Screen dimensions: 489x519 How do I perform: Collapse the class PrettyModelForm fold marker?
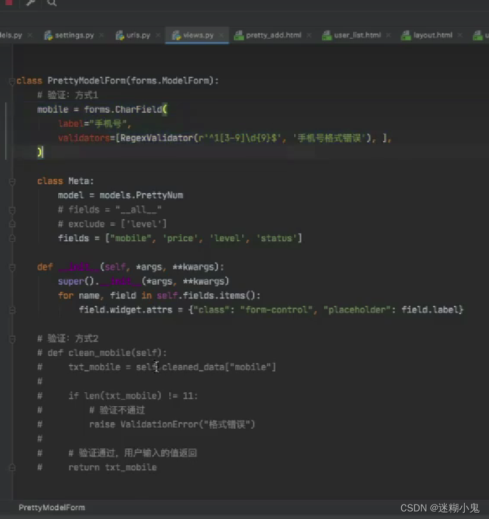tap(12, 81)
